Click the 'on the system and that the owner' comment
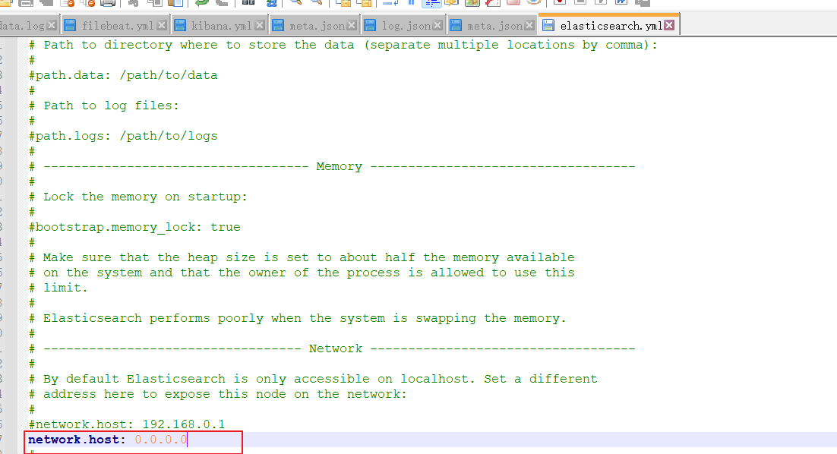Screen dimensions: 837x454 302,273
